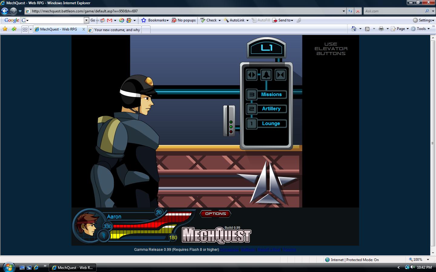
Task: Click the blue energy icon below the portrait
Action: [103, 235]
